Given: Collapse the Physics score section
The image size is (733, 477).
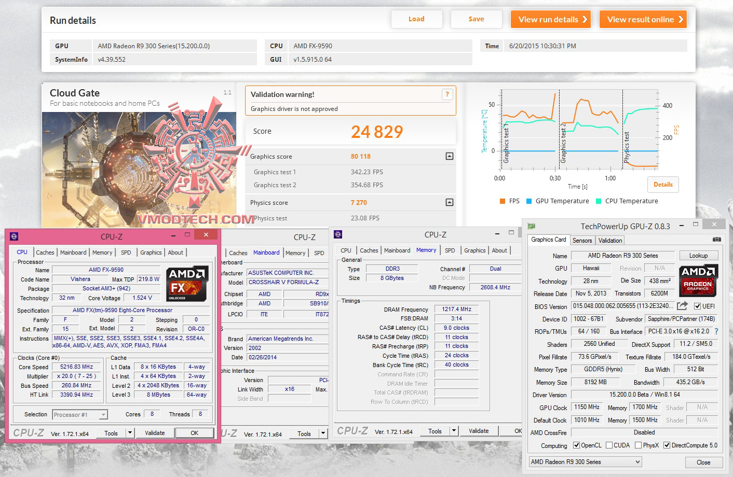Looking at the screenshot, I should click(x=450, y=202).
